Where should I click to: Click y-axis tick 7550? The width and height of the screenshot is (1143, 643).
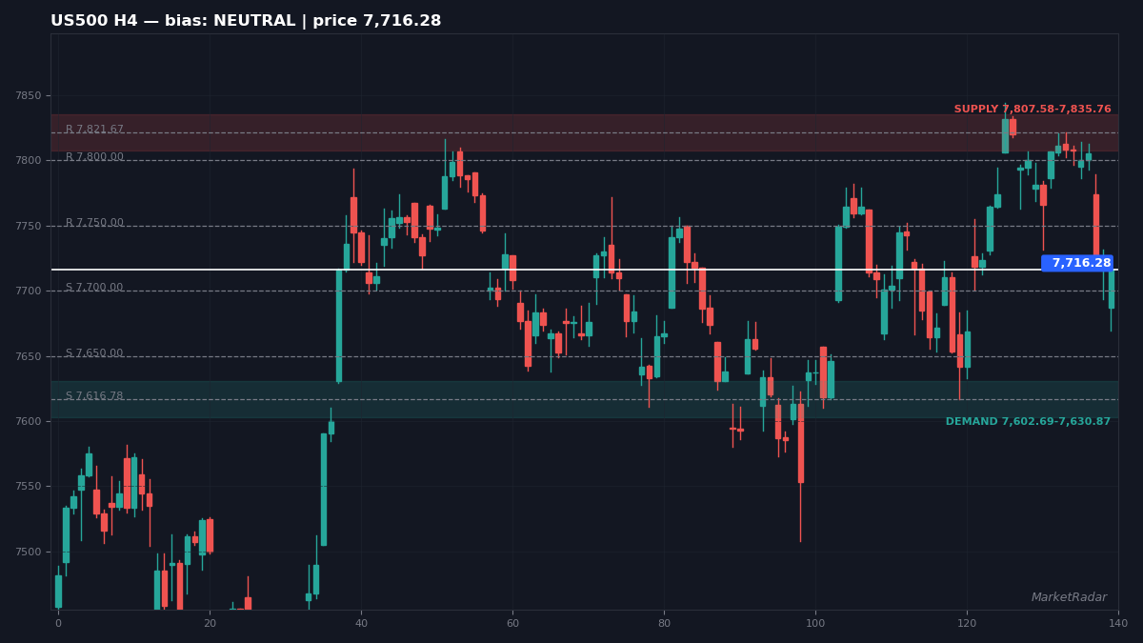click(x=28, y=487)
